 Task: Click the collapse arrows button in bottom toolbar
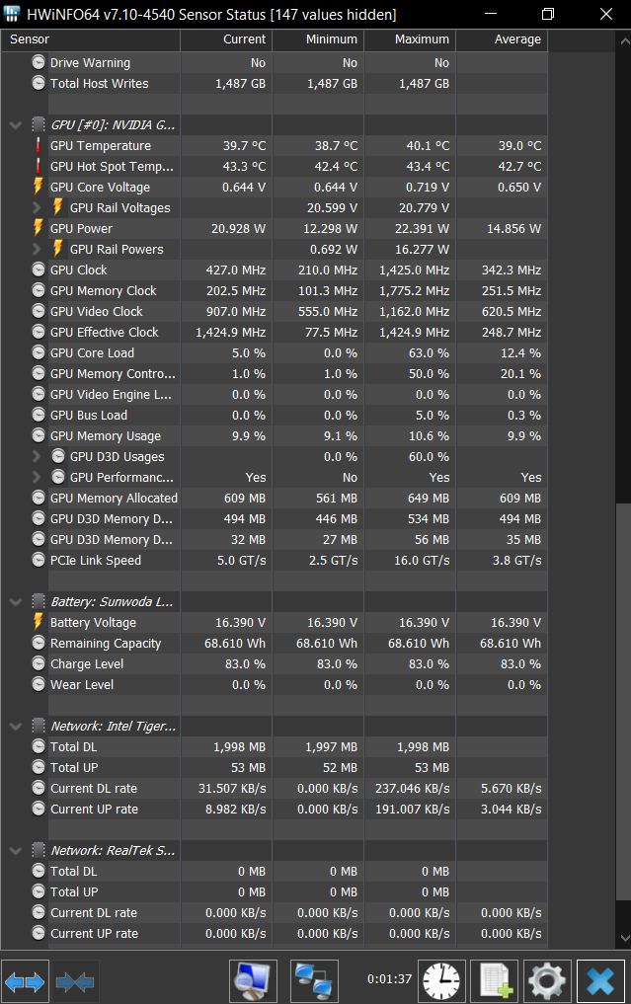(75, 981)
